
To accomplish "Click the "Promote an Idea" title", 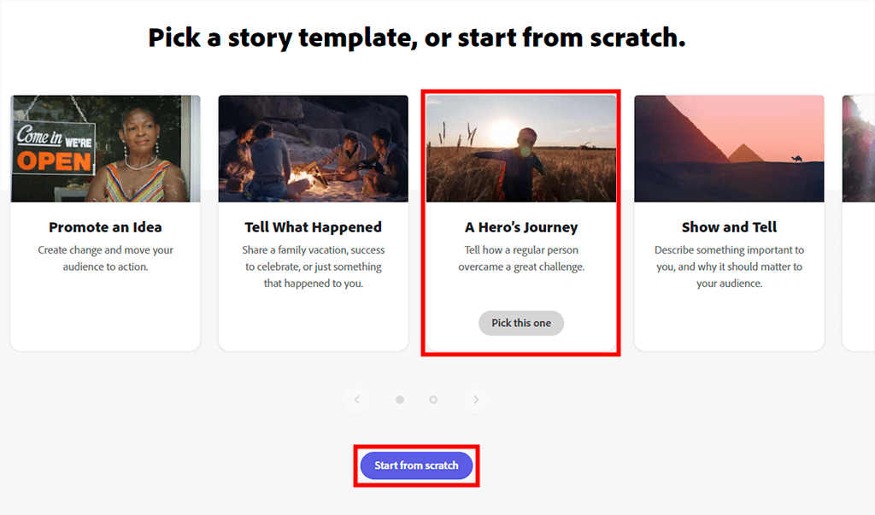I will coord(105,227).
